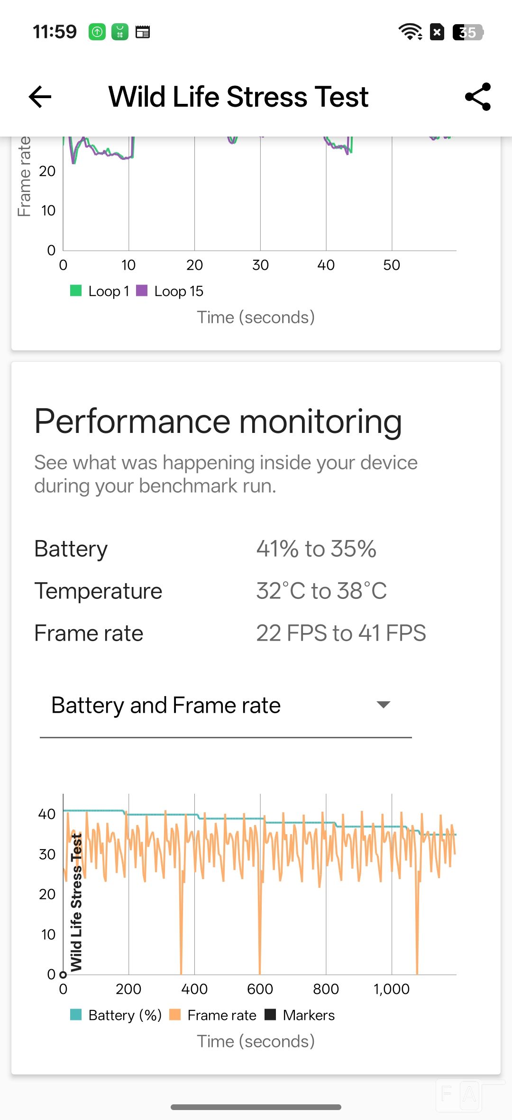512x1120 pixels.
Task: Click the dropdown arrow beside chart selector
Action: point(383,705)
